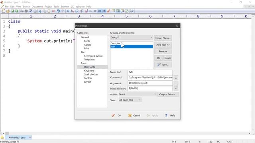The height and width of the screenshot is (143, 255).
Task: Select the Layout category
Action: 88,82
